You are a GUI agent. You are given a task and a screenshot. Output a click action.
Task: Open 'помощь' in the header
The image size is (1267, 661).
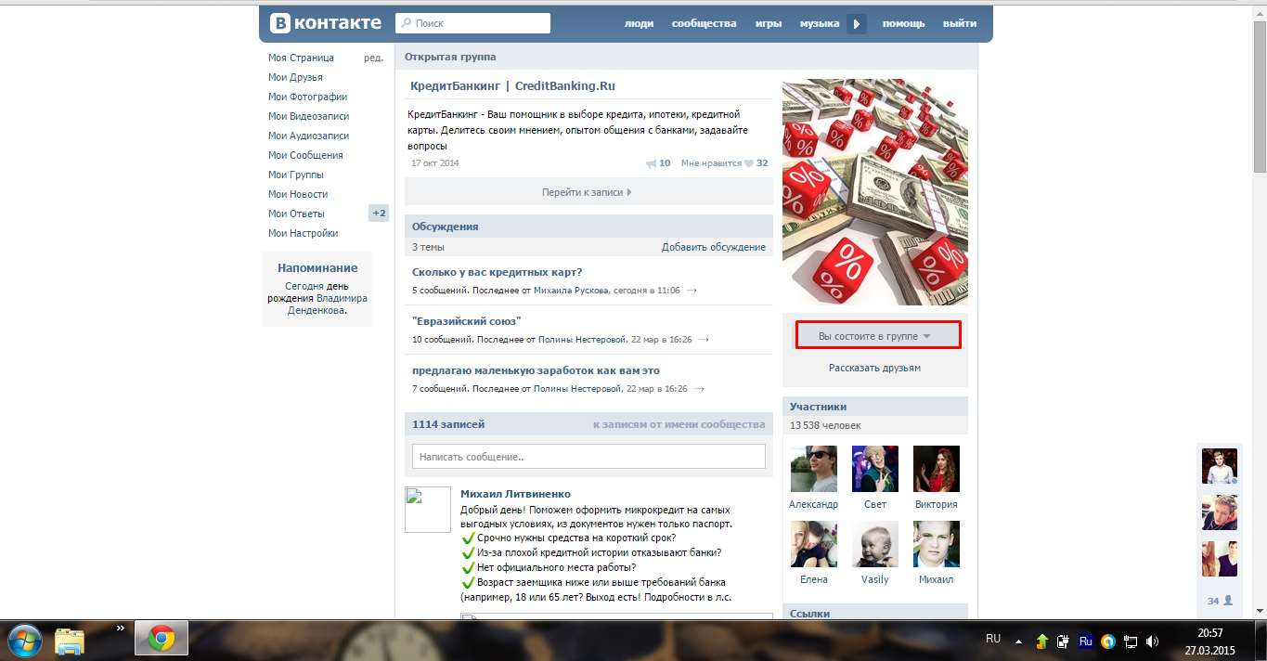[x=902, y=24]
